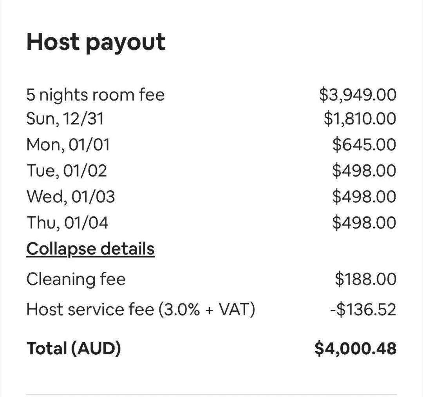Select the 5 nights room fee label
The image size is (423, 397).
click(96, 95)
